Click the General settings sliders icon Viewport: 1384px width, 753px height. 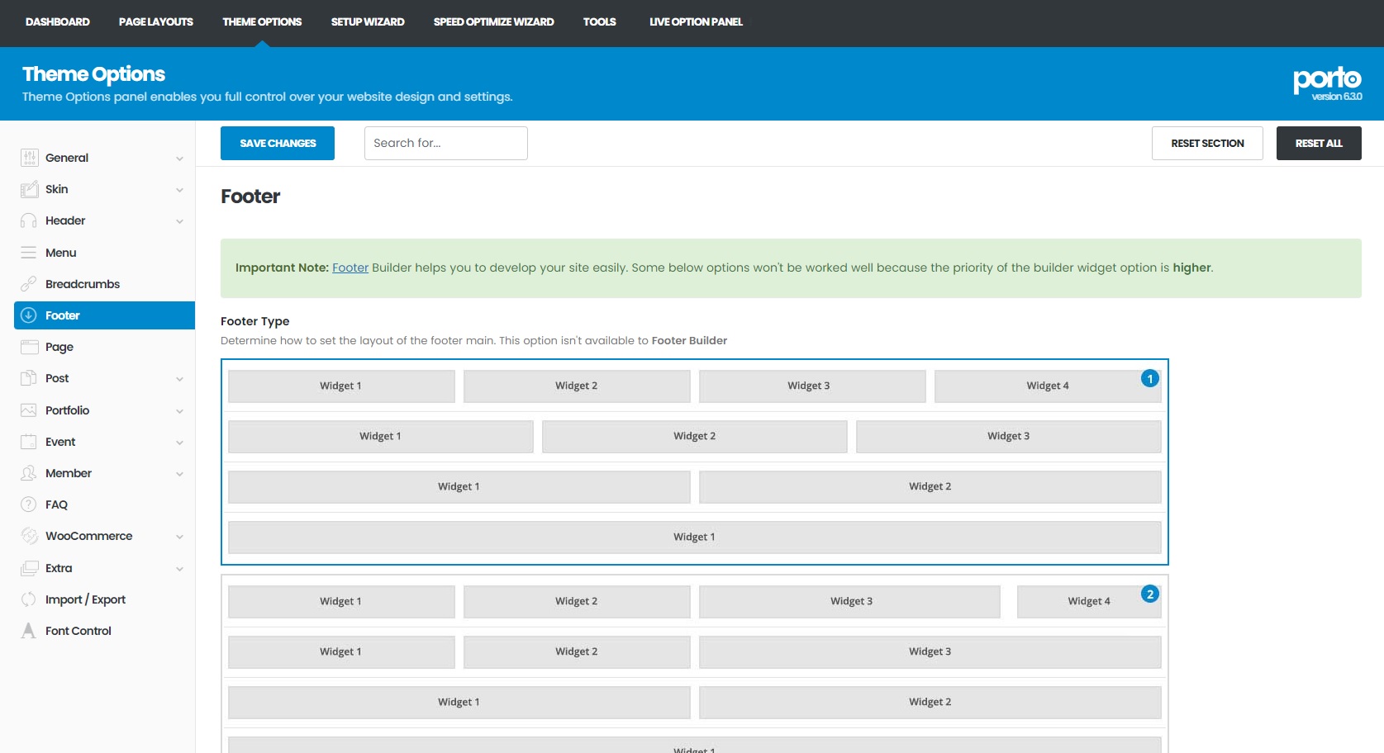(29, 158)
